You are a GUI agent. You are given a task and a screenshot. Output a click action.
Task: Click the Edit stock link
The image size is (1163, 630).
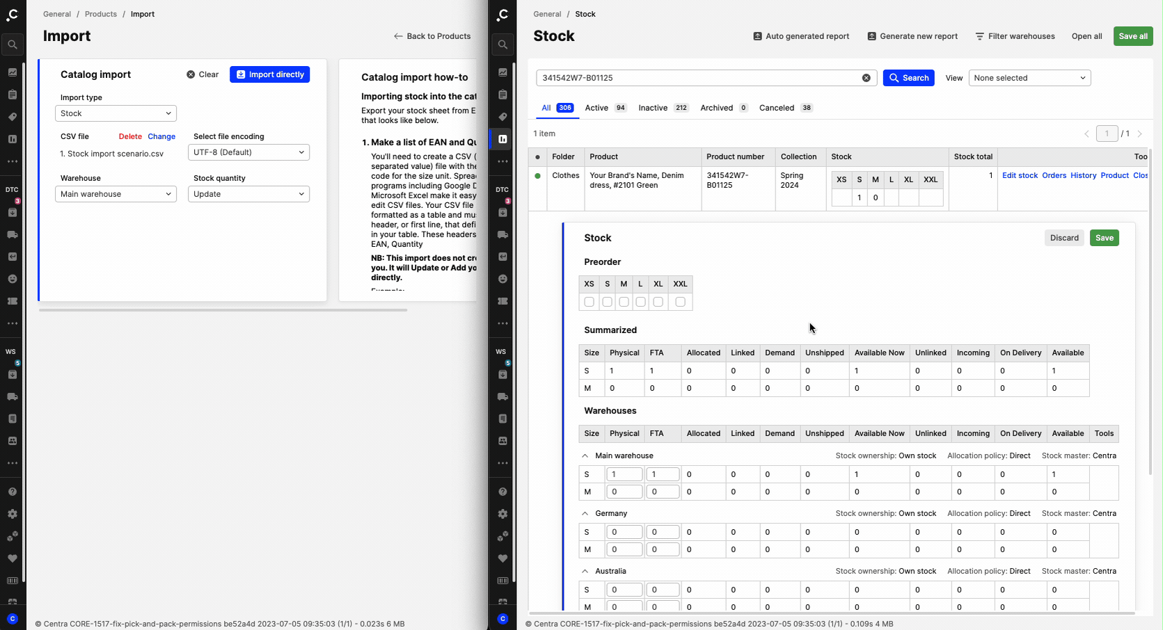click(1020, 175)
